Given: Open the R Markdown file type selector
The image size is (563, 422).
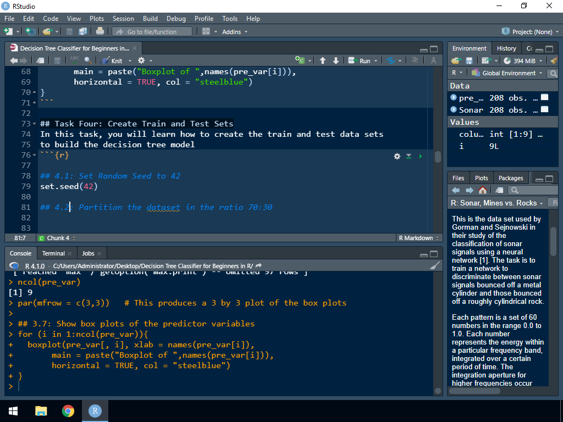Looking at the screenshot, I should [x=418, y=238].
